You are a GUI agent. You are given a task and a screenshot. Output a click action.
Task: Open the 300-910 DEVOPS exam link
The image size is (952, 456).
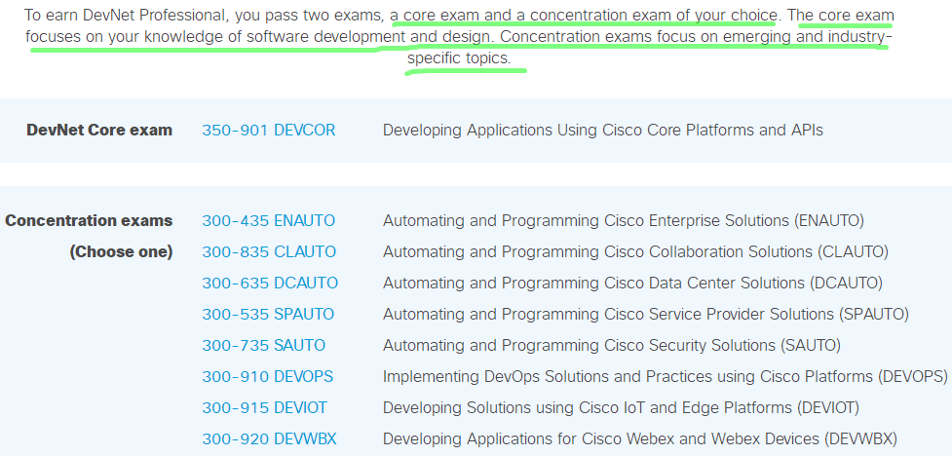(x=268, y=376)
